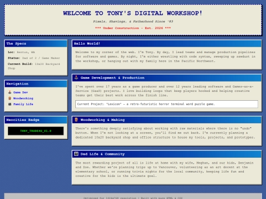Click the joystick icon beside Game Dev link
Viewport: 266px width, 199px height.
(10, 92)
